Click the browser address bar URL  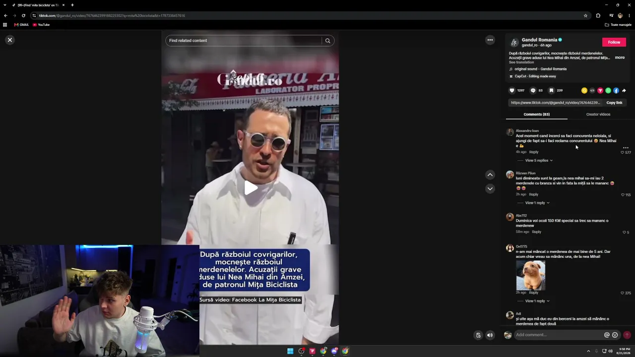[112, 15]
